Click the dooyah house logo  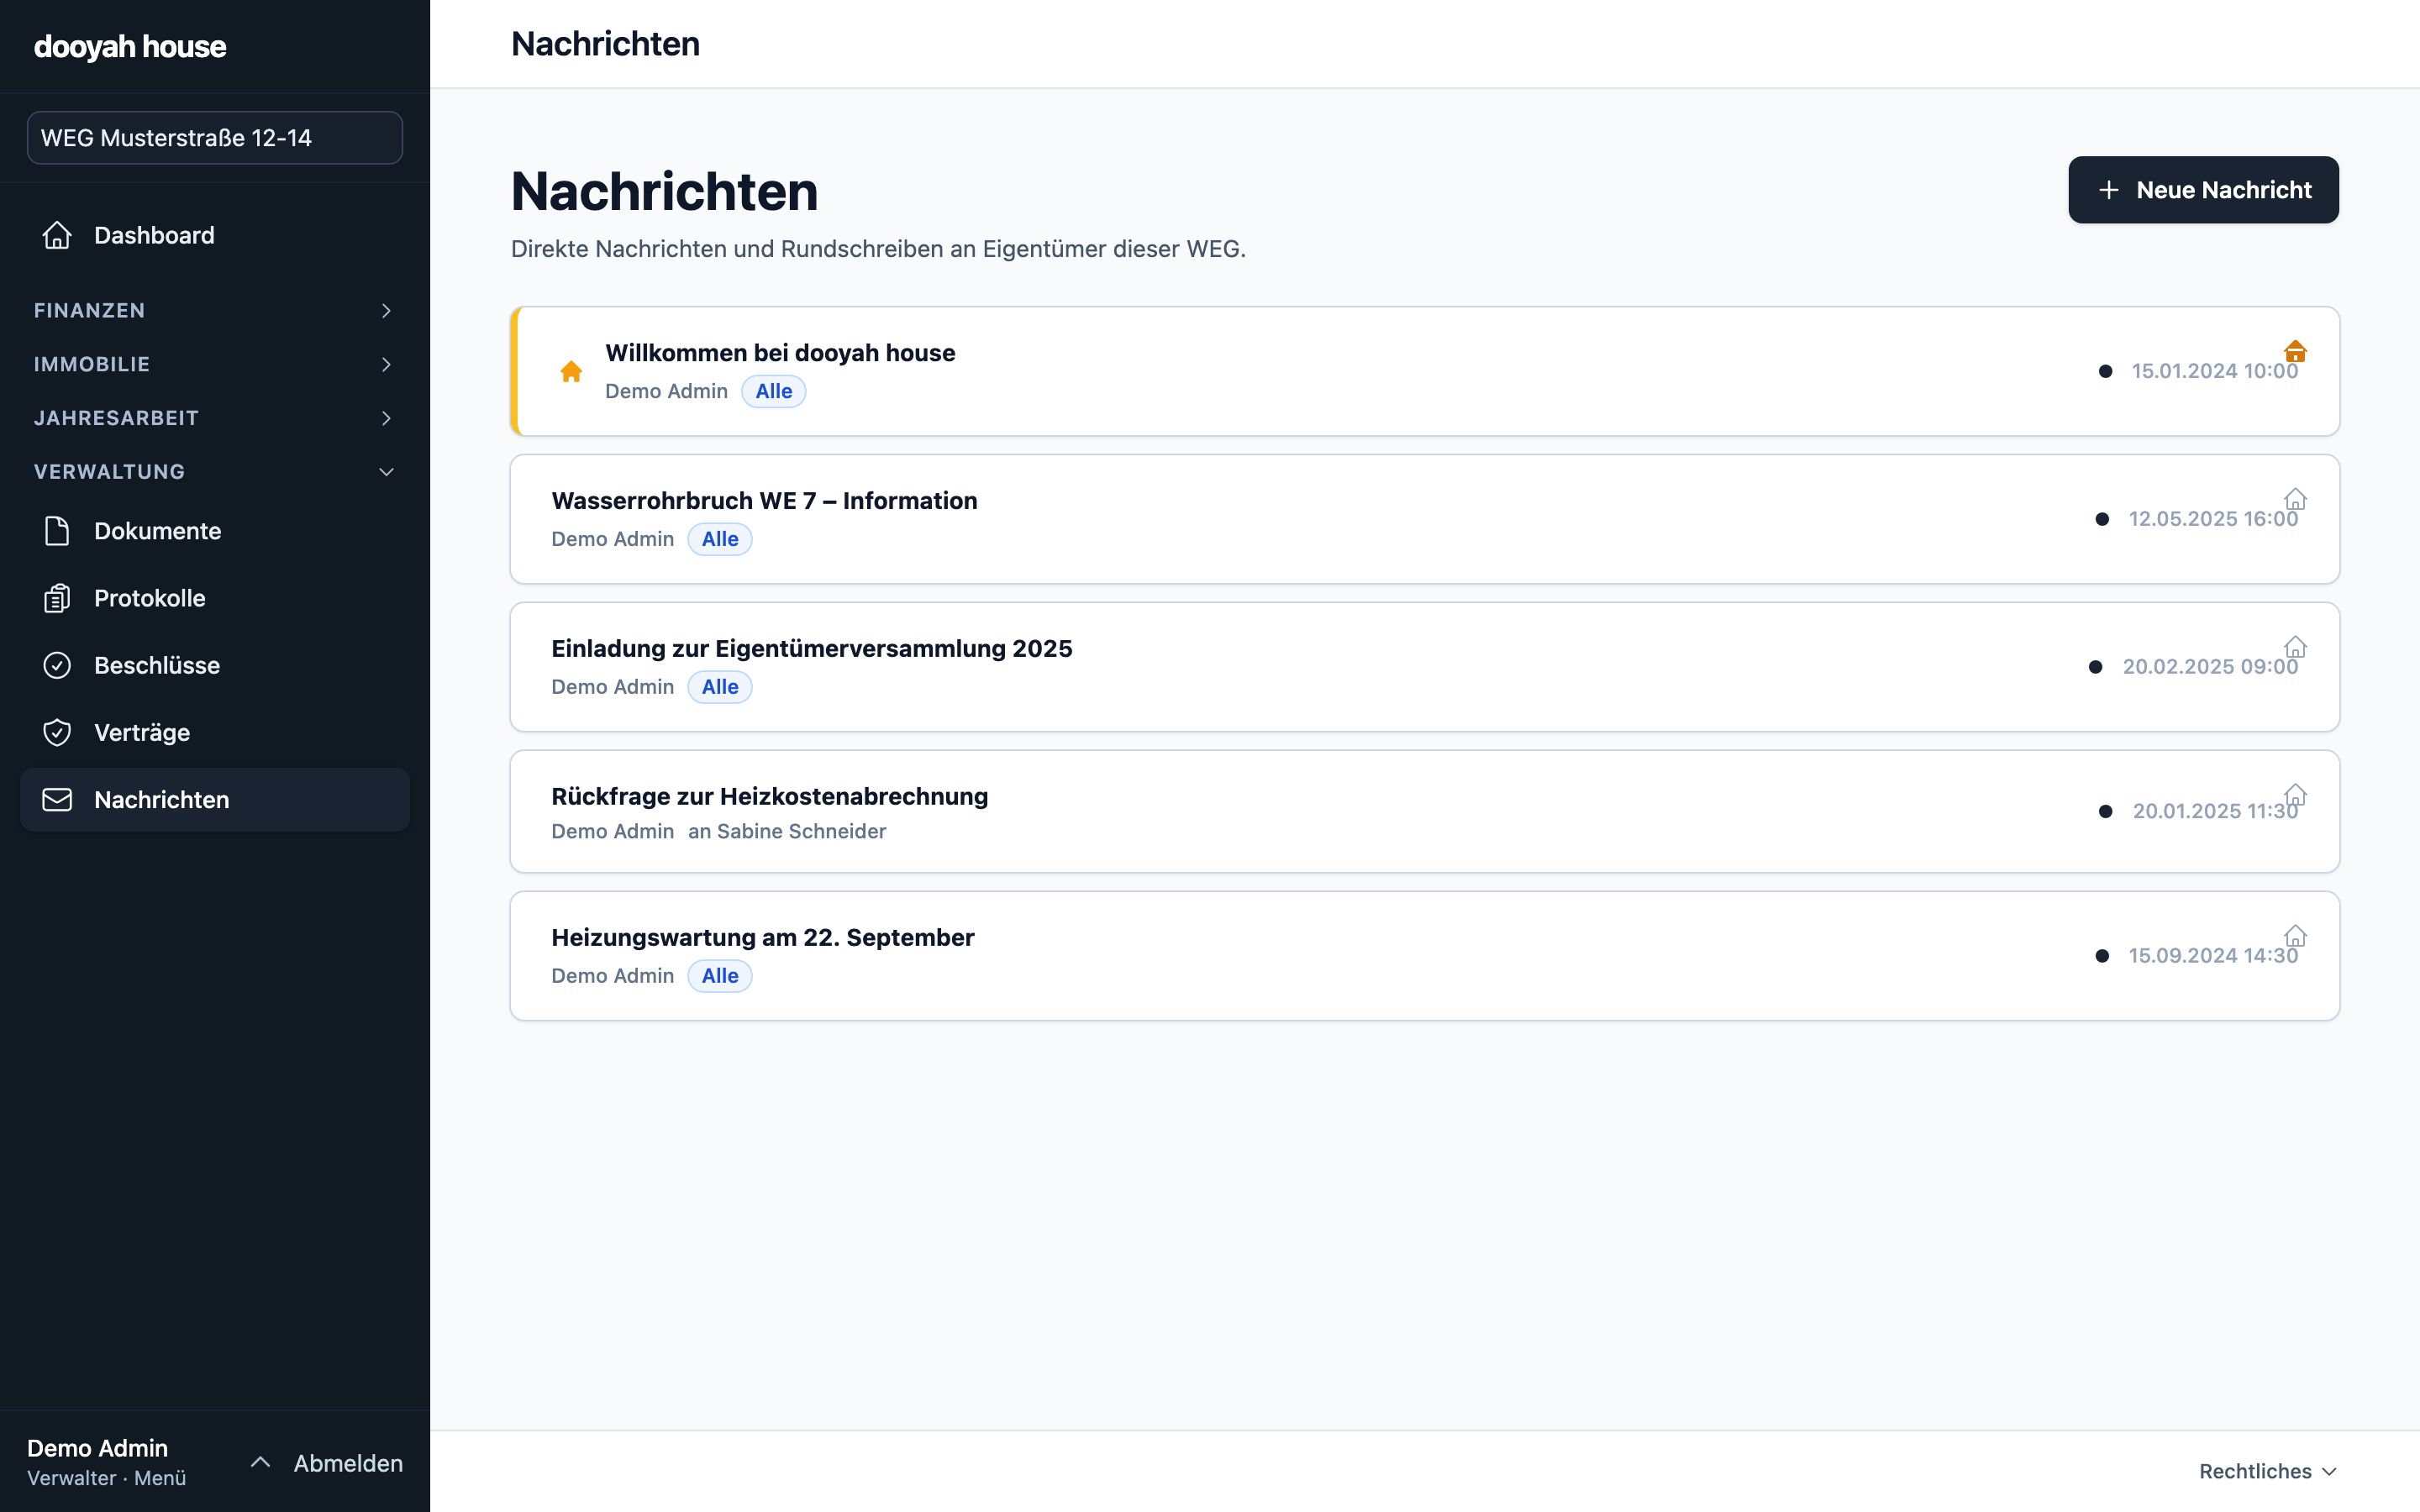[130, 46]
